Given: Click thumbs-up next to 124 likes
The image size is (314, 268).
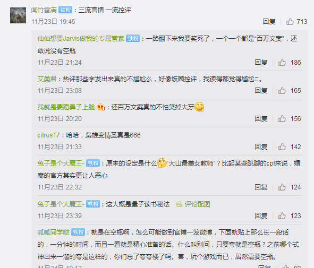Looking at the screenshot, I should point(282,187).
